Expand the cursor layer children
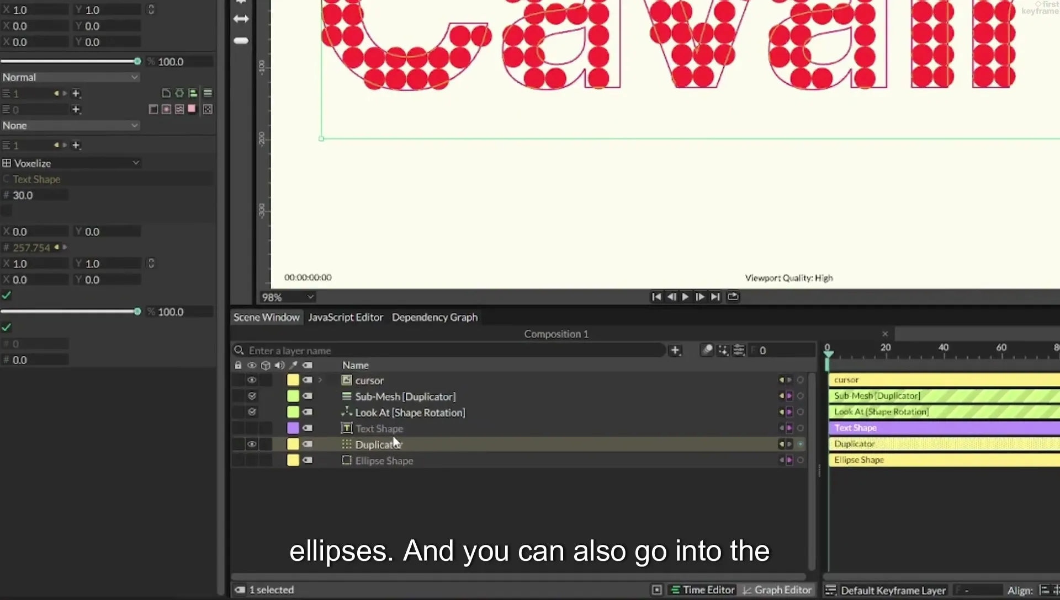The width and height of the screenshot is (1060, 600). (x=320, y=380)
